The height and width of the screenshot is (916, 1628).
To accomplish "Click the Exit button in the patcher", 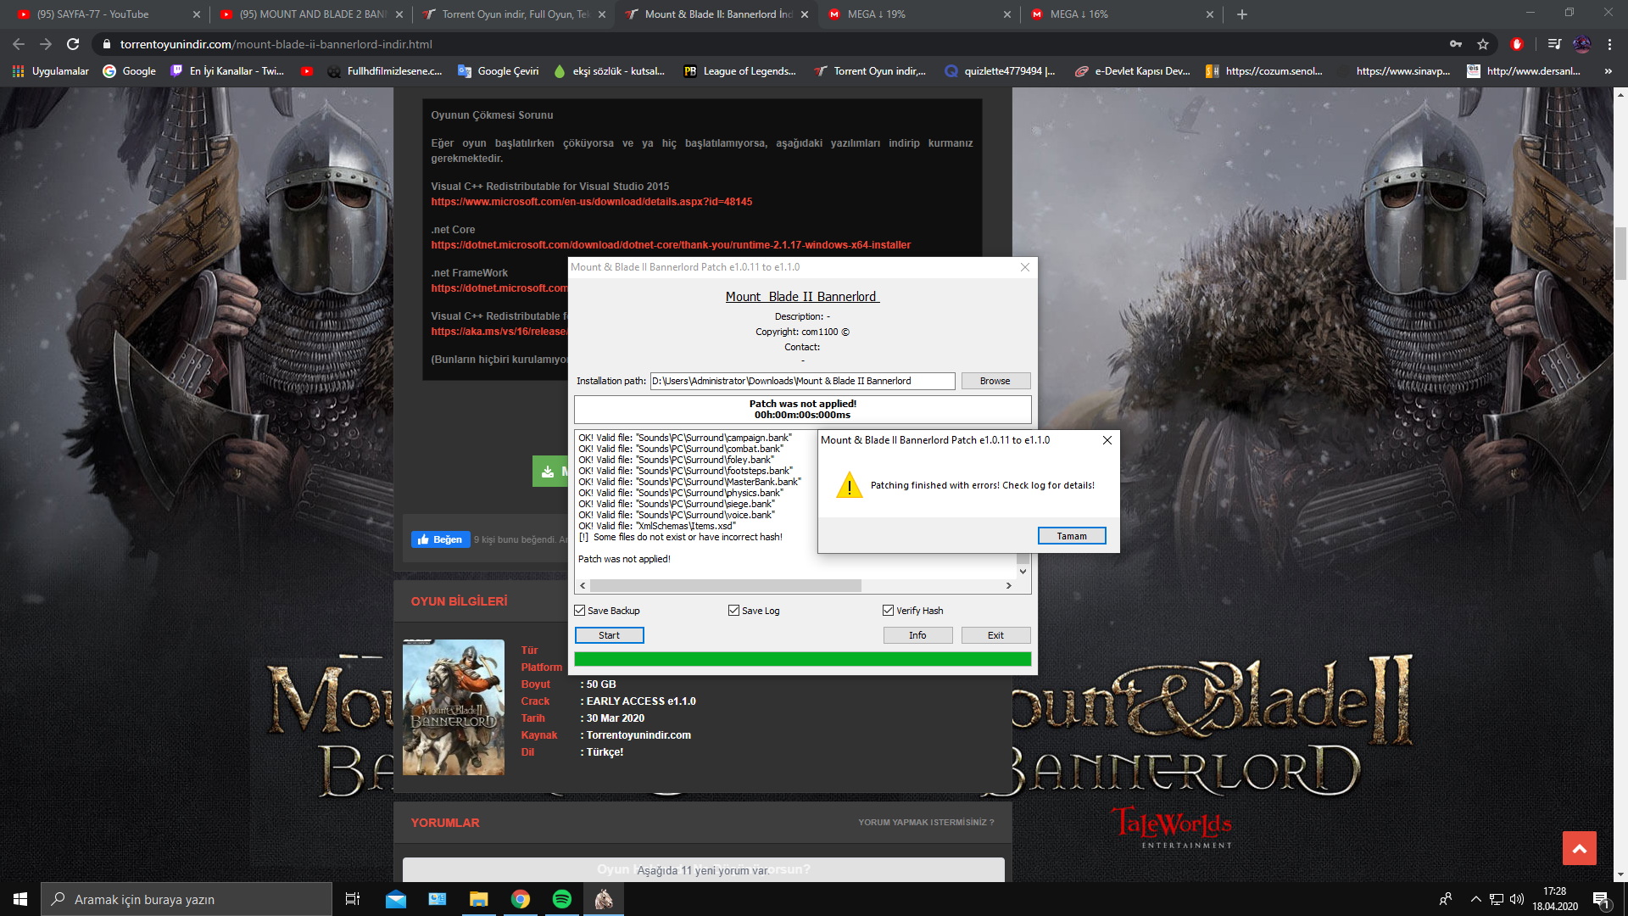I will click(x=995, y=635).
